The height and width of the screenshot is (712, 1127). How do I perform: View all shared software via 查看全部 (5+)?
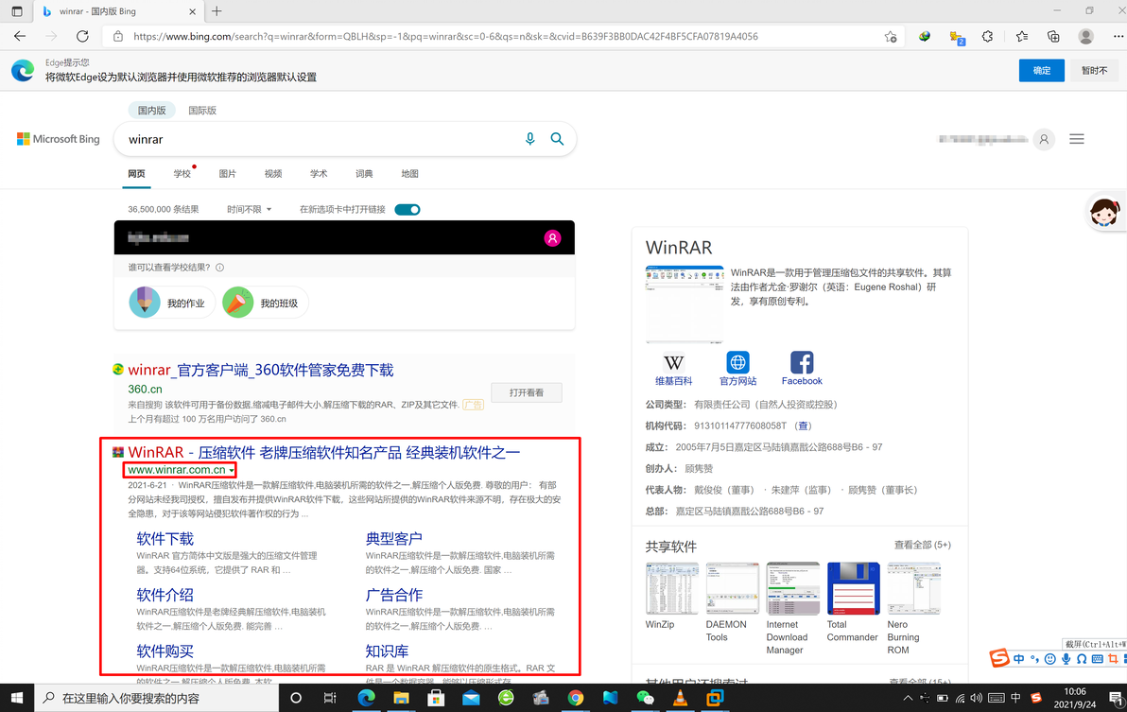[922, 546]
